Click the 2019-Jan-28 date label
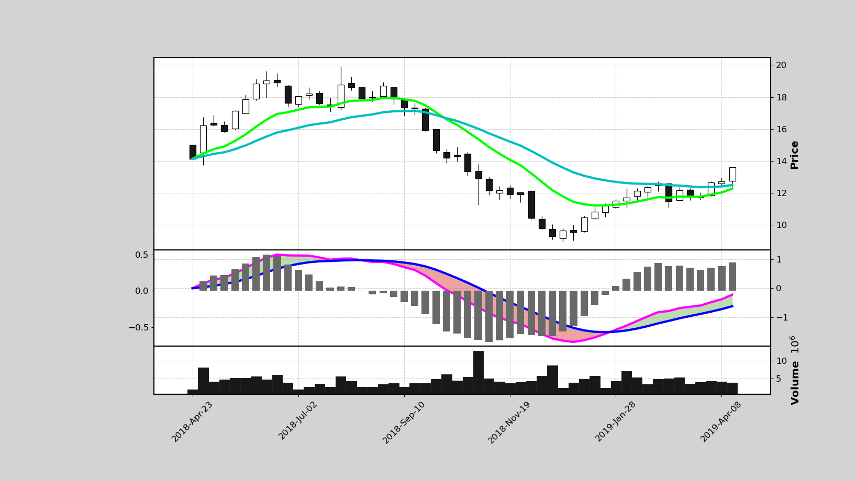The width and height of the screenshot is (856, 481). click(x=616, y=421)
